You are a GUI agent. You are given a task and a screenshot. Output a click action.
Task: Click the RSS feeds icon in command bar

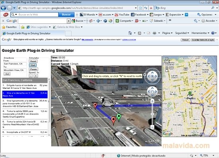click(x=139, y=33)
